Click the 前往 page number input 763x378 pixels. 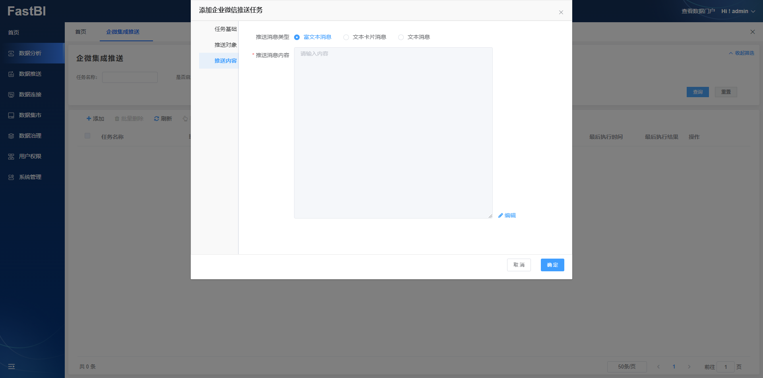(x=726, y=367)
